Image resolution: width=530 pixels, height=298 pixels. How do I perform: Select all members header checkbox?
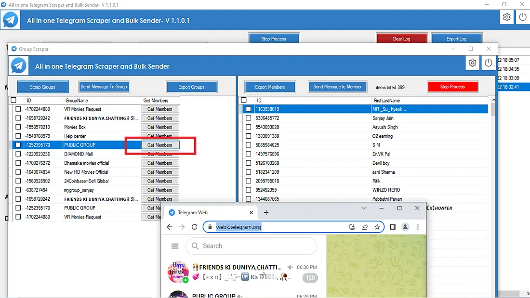[x=244, y=100]
